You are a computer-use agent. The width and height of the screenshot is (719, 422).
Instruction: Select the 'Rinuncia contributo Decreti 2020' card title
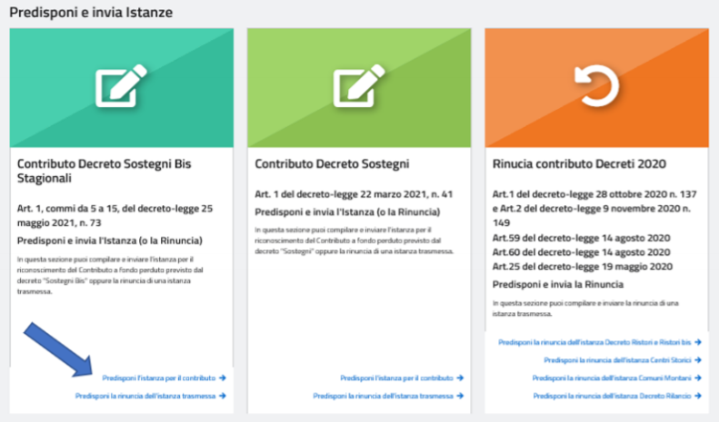[x=579, y=164]
